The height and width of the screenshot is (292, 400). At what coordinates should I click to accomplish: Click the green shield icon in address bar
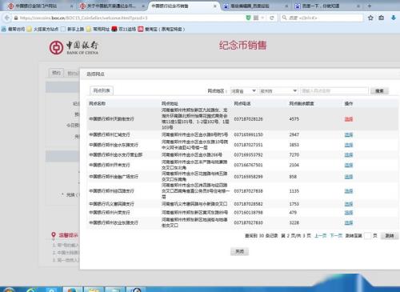coord(248,18)
